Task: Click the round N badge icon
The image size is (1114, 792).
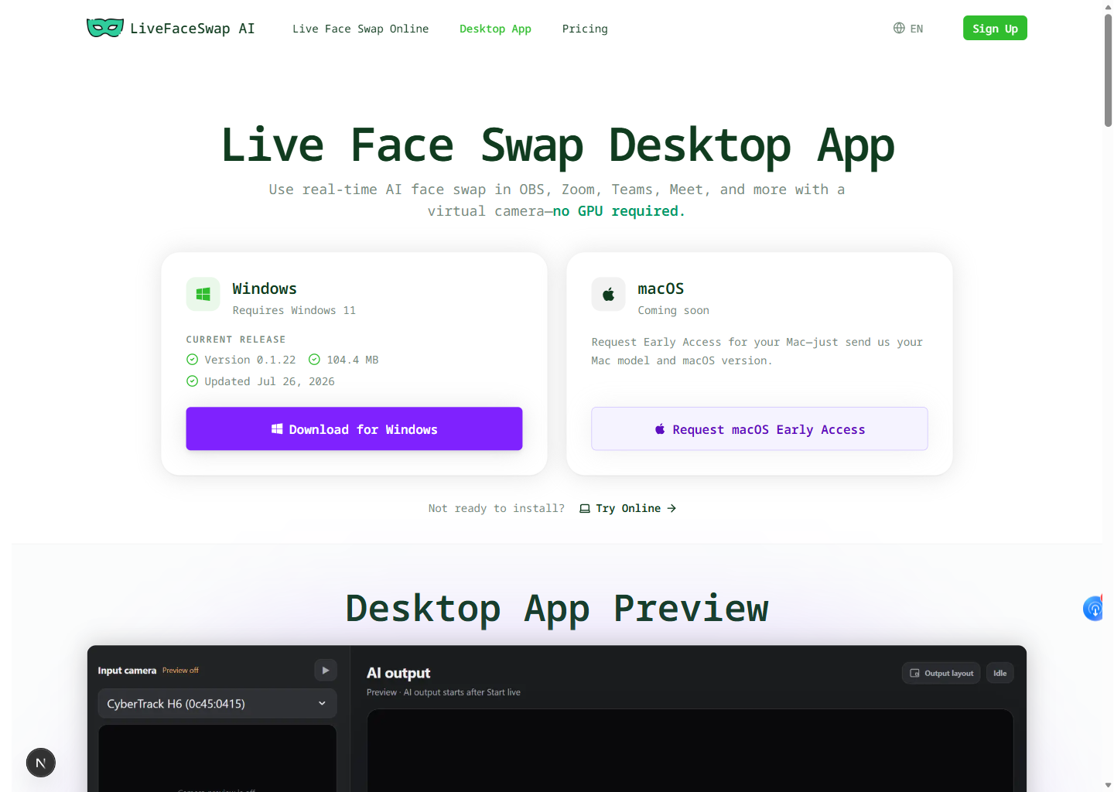Action: (41, 763)
